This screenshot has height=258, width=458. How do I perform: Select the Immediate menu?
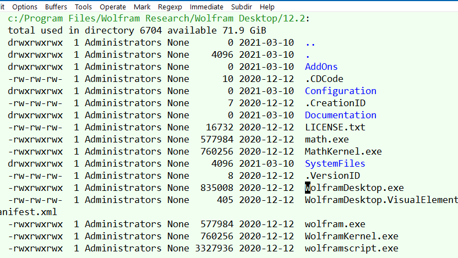tap(206, 7)
